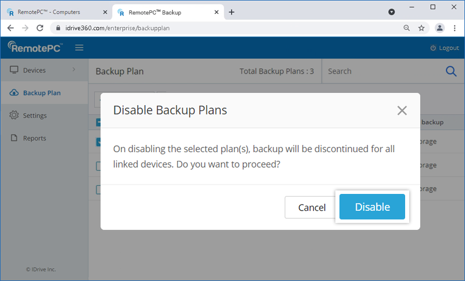Expand the Devices submenu chevron
465x281 pixels.
coord(74,70)
